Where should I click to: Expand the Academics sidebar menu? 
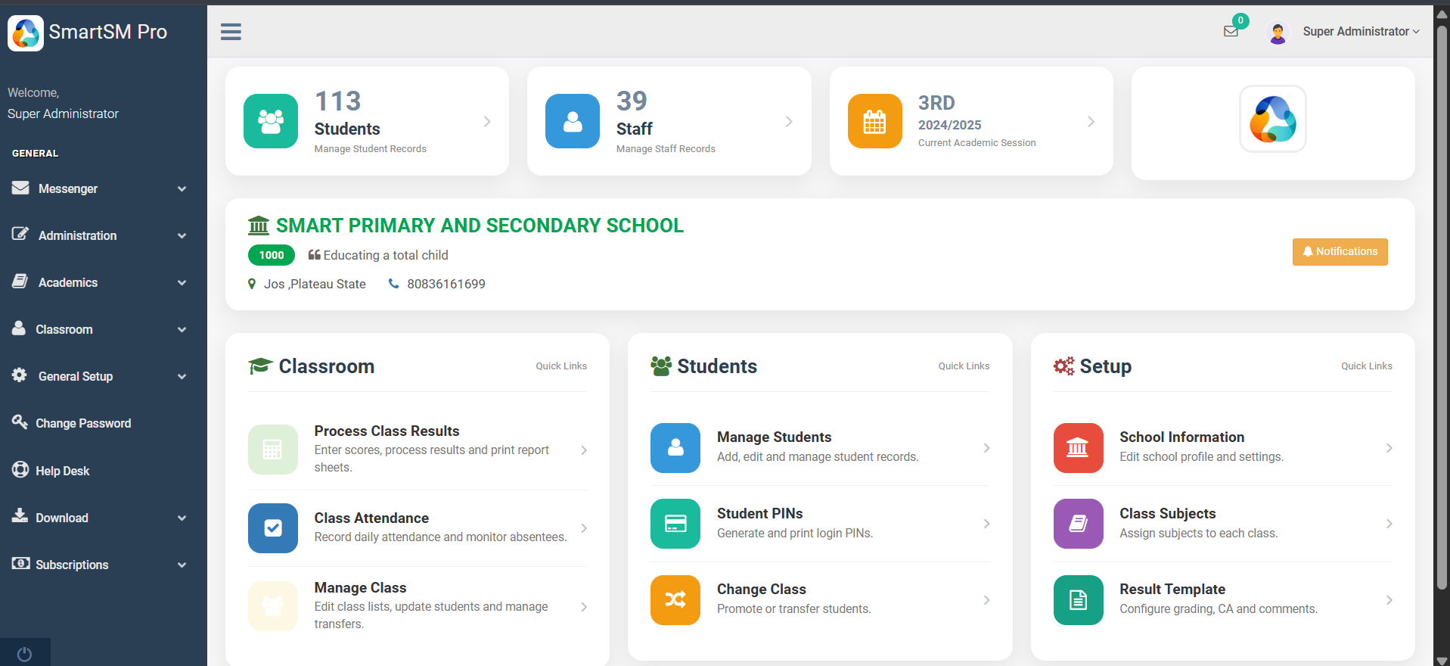point(104,282)
